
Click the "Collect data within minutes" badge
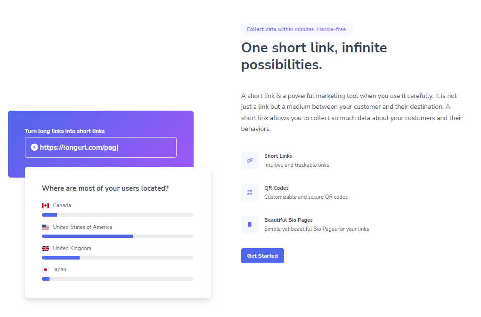(x=297, y=29)
